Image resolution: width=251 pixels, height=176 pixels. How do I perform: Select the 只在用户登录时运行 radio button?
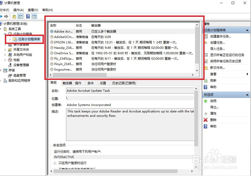point(55,163)
